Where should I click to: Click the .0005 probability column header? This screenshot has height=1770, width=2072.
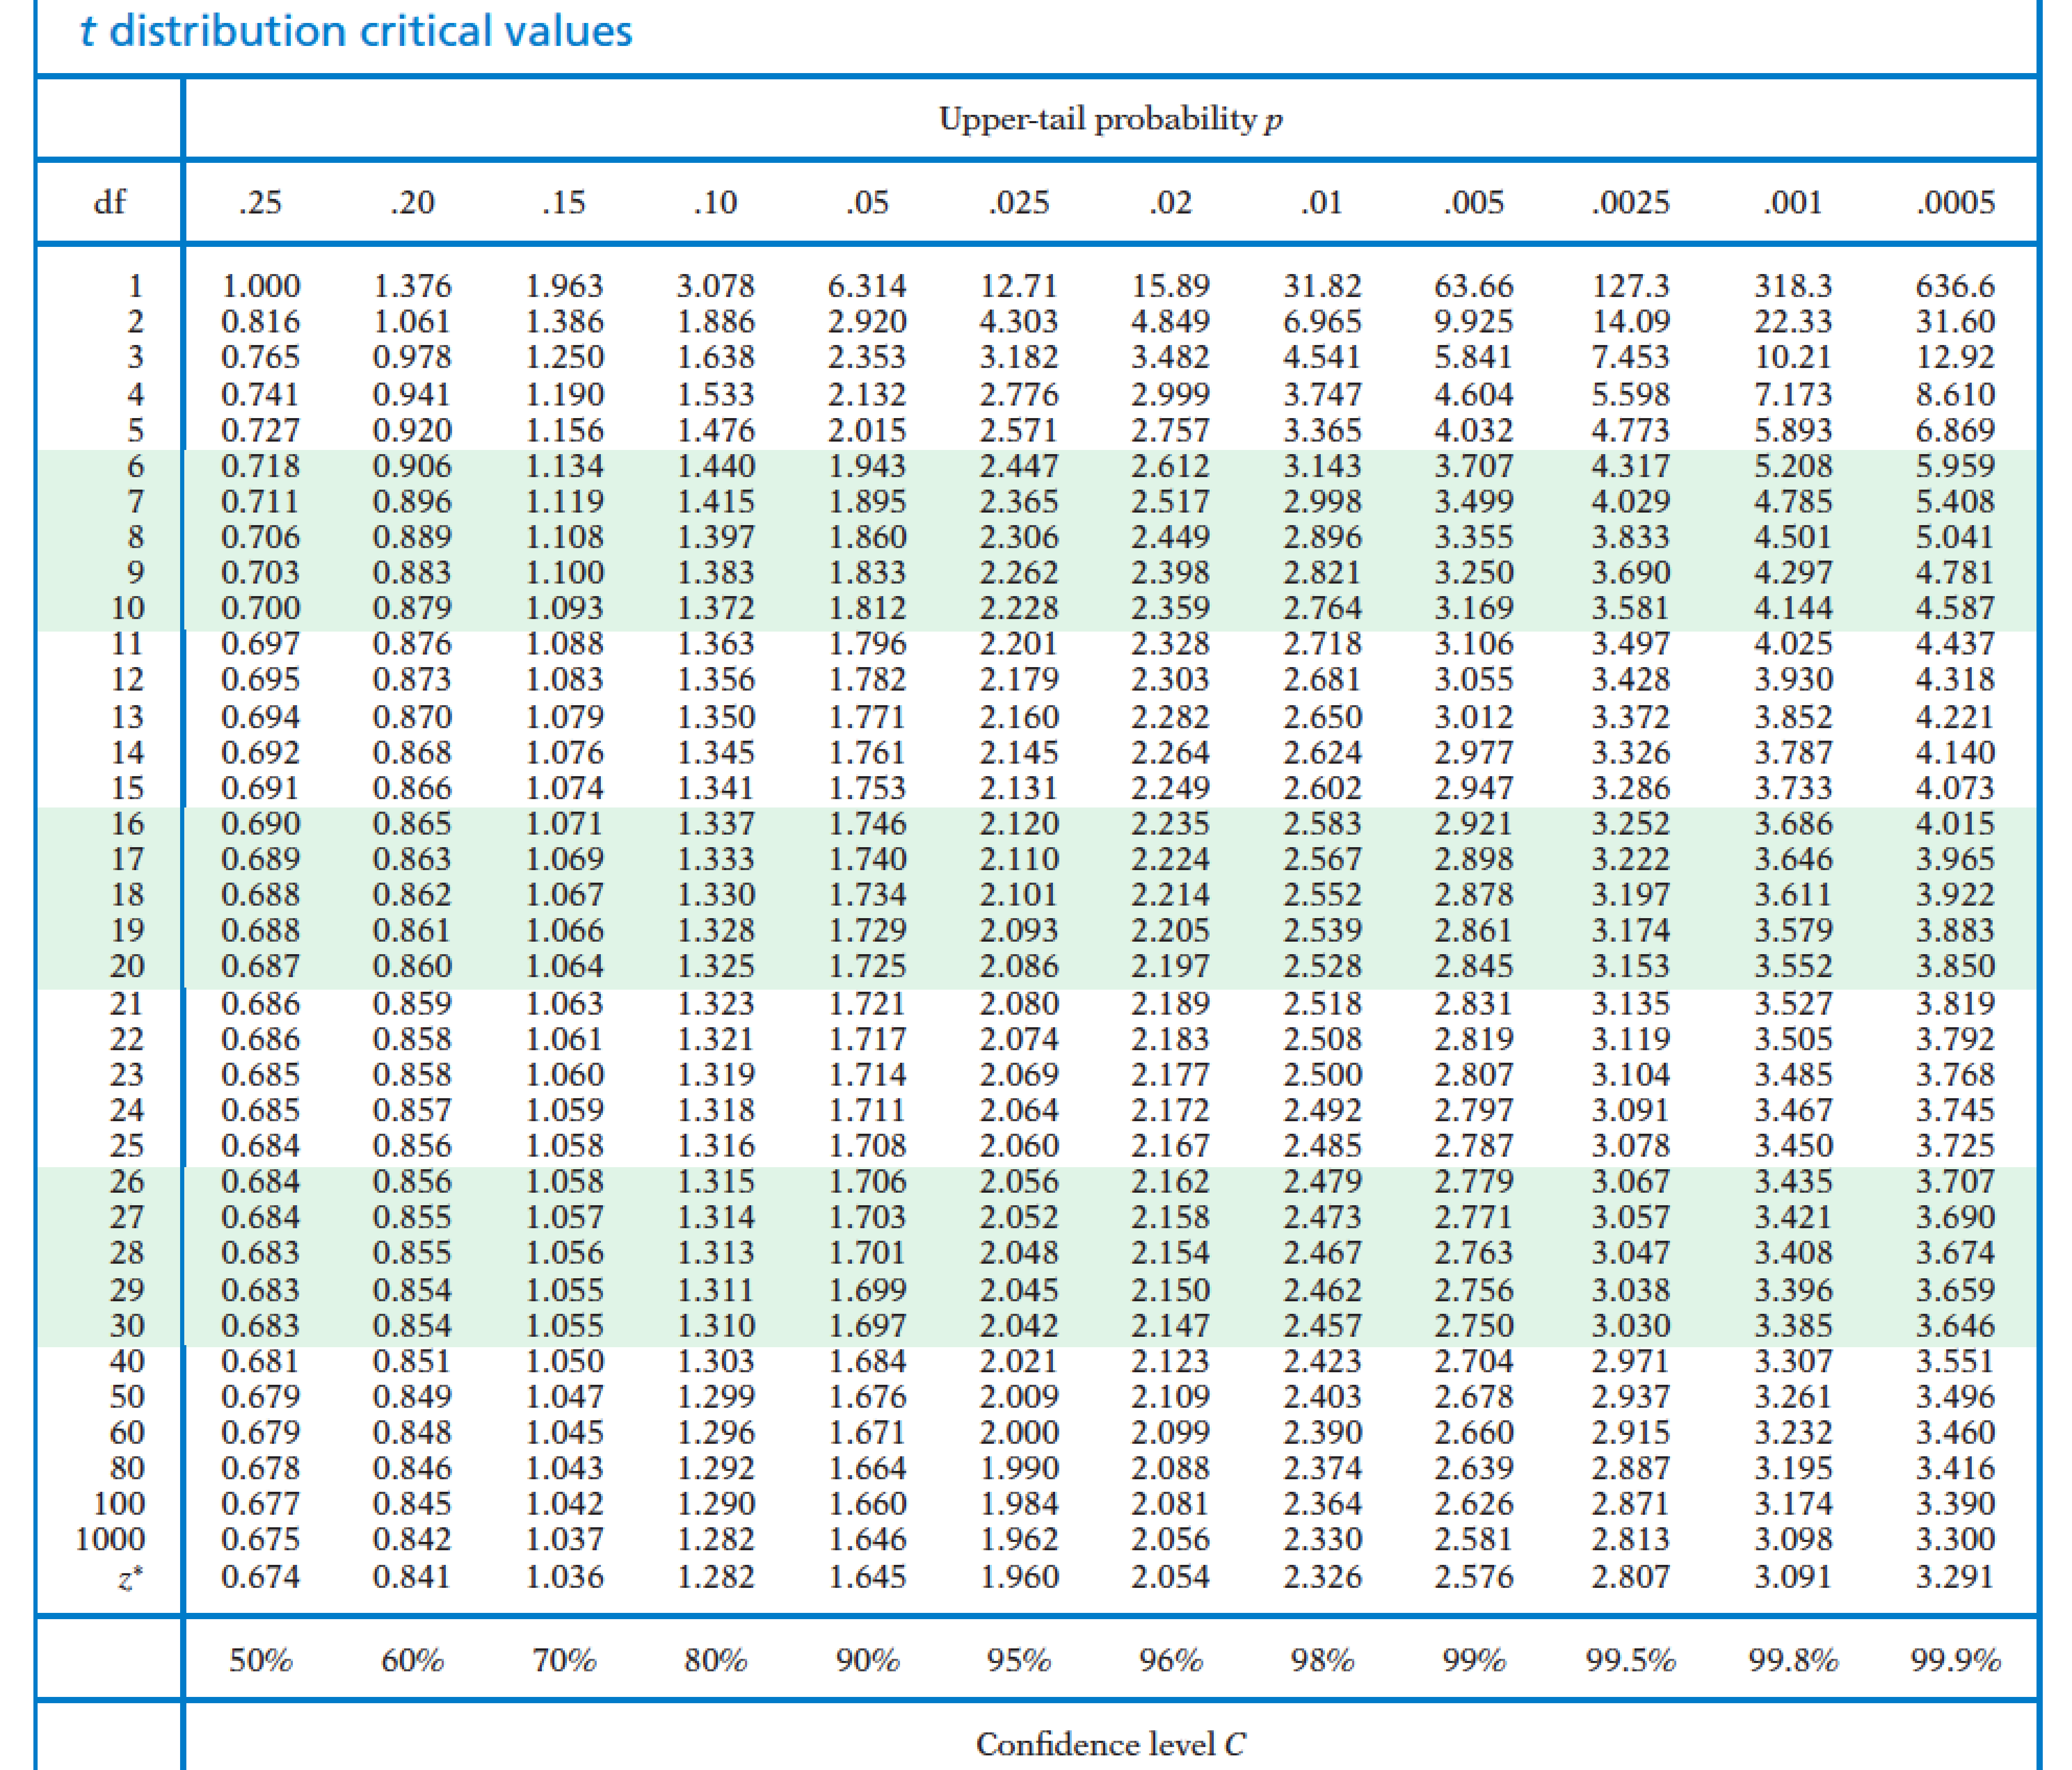1955,203
